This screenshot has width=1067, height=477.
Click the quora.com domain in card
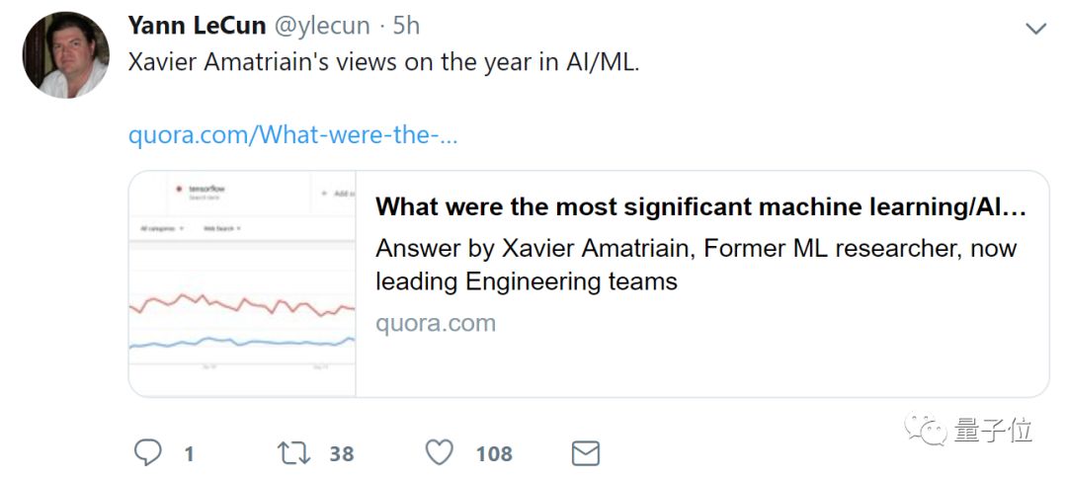(x=435, y=323)
